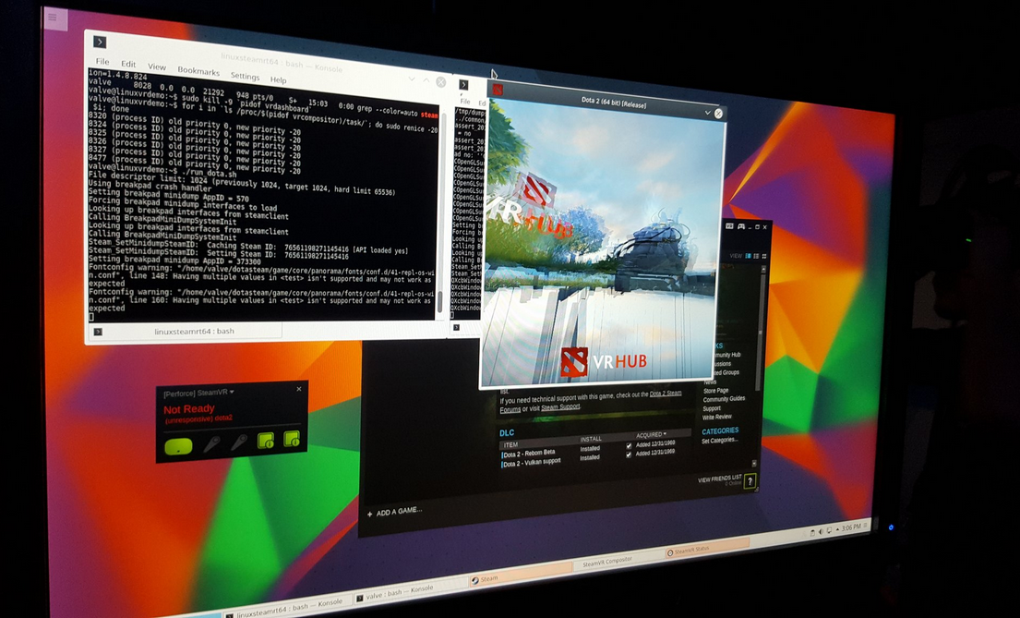Open the Help menu in Konsole
Screen dimensions: 1020x618
click(x=279, y=79)
